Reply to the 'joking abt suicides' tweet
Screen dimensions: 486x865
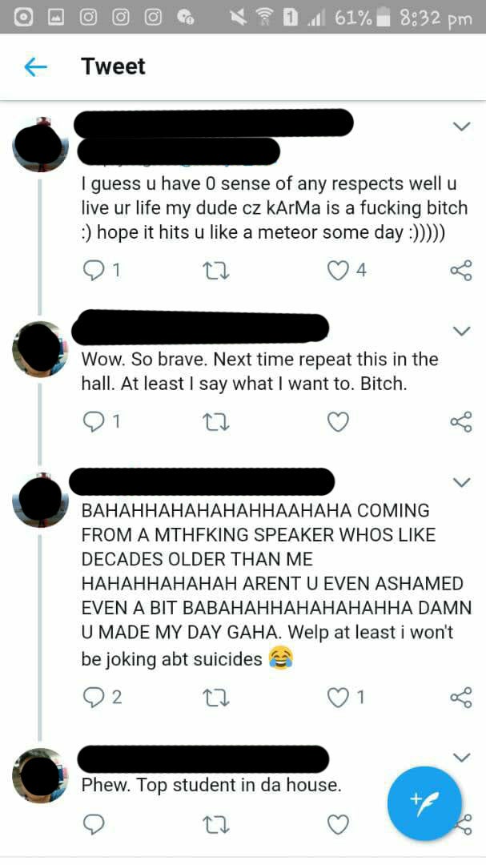tap(94, 698)
